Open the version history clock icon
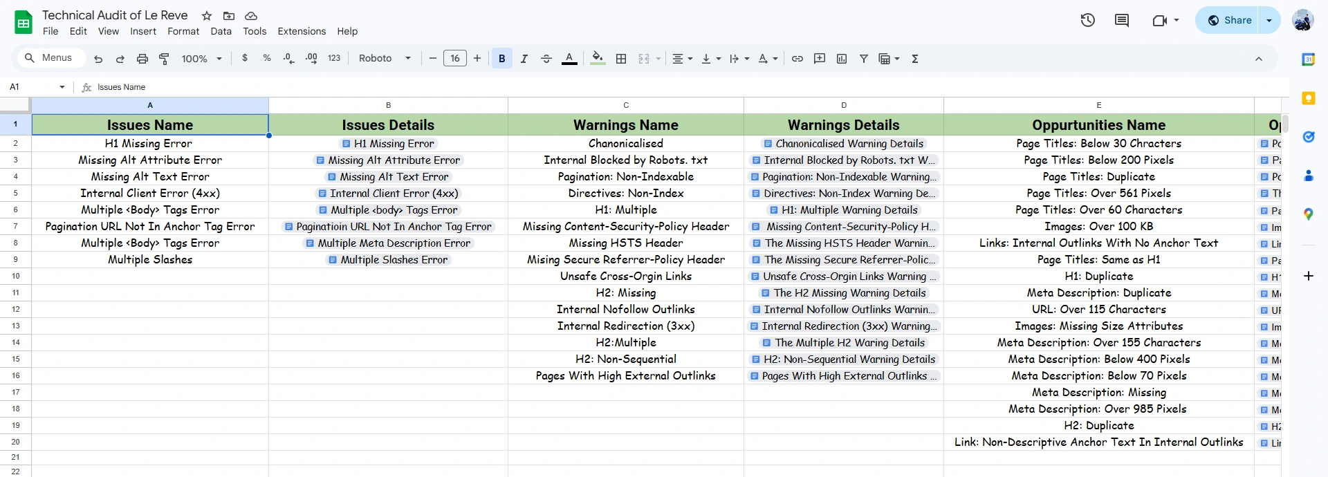The image size is (1328, 477). [x=1088, y=20]
